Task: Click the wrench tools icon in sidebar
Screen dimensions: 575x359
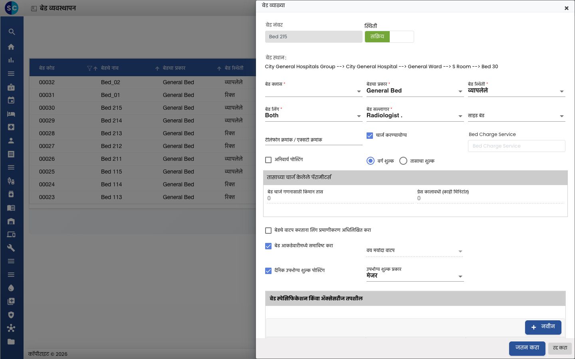Action: [11, 248]
